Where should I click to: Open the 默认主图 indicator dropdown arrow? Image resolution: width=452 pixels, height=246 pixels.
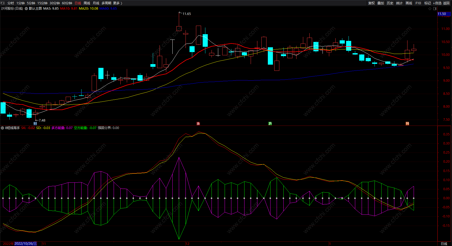pos(26,9)
